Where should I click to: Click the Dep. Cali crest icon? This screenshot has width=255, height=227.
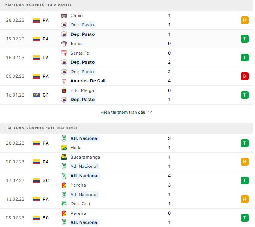coord(64,204)
